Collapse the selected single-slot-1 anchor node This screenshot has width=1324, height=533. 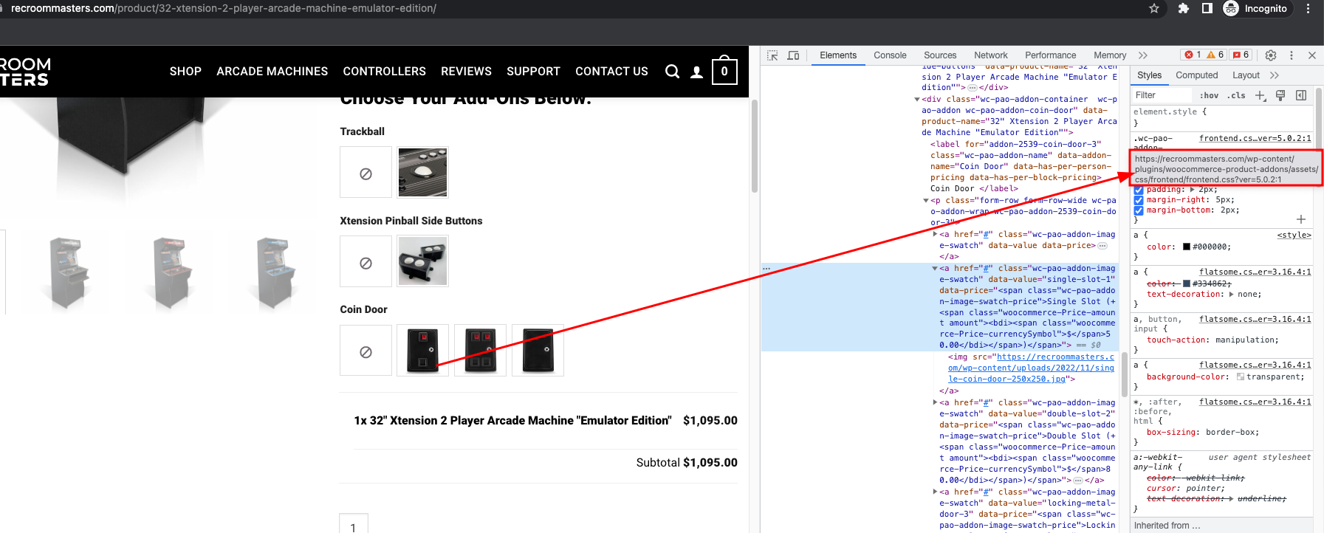(x=935, y=269)
